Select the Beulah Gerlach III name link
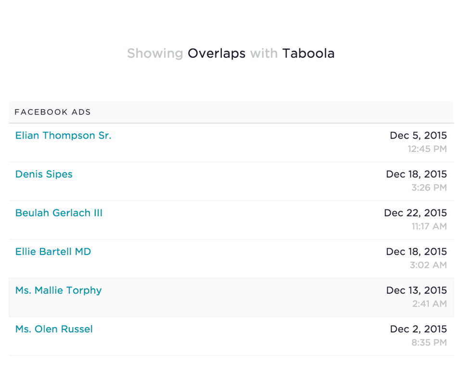462x377 pixels. pos(59,213)
